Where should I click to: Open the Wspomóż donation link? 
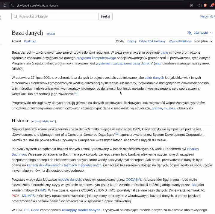(208, 16)
